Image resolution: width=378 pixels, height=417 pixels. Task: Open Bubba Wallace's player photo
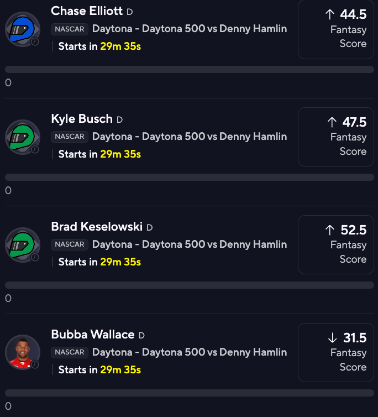pos(22,352)
